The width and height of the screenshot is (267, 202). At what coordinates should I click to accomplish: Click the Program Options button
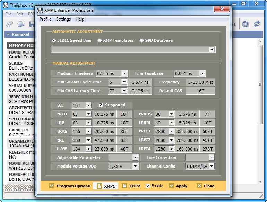click(69, 186)
